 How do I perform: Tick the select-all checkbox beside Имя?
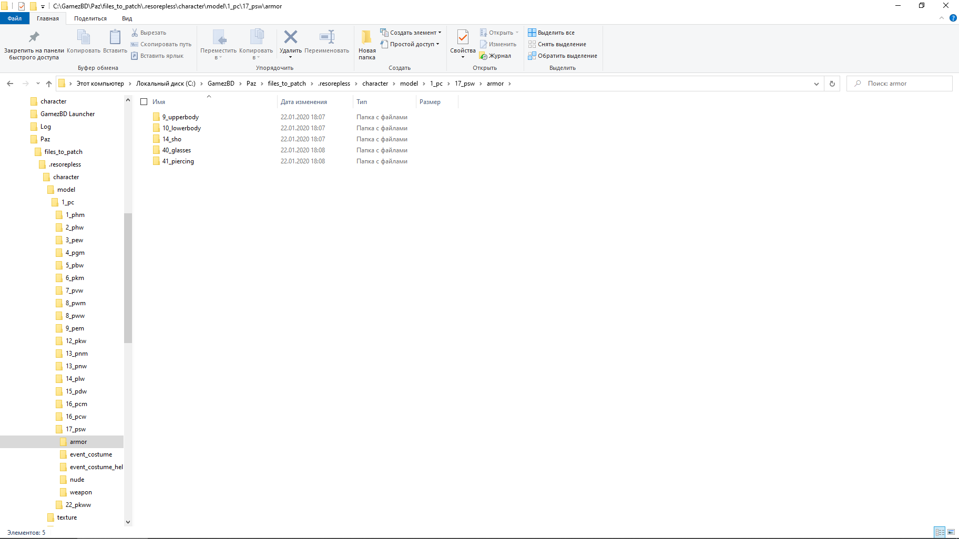144,102
